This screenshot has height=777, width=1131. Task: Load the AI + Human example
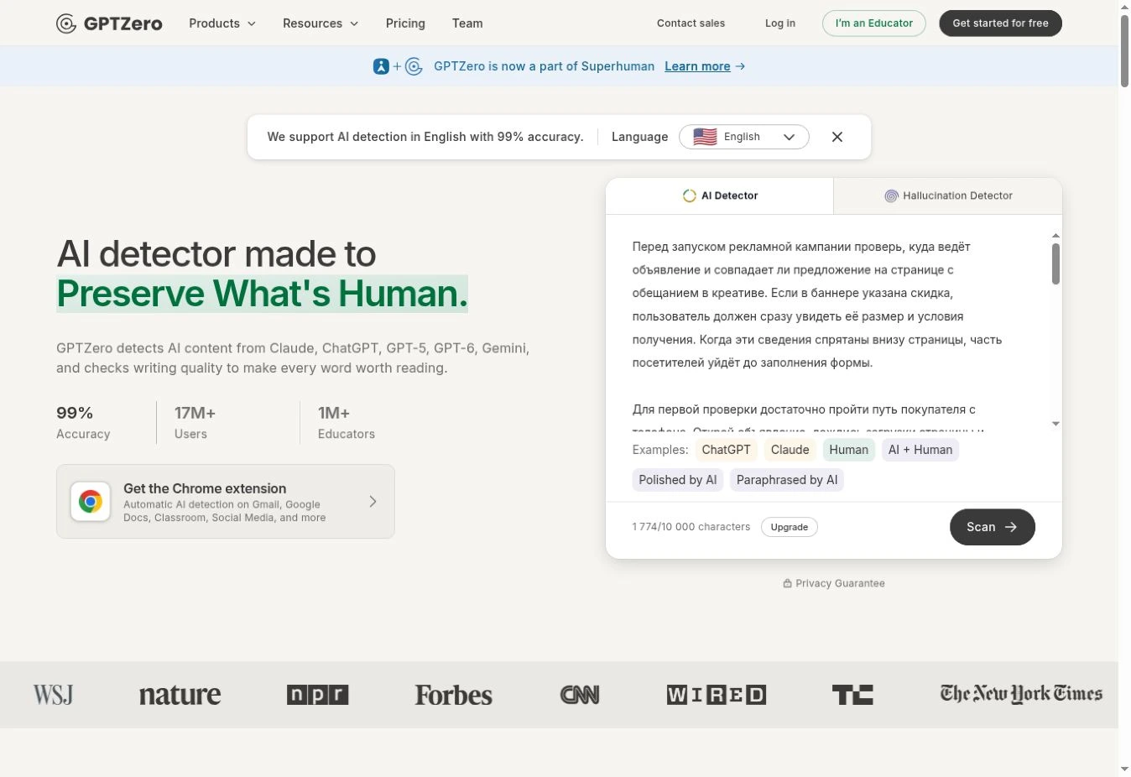point(920,450)
